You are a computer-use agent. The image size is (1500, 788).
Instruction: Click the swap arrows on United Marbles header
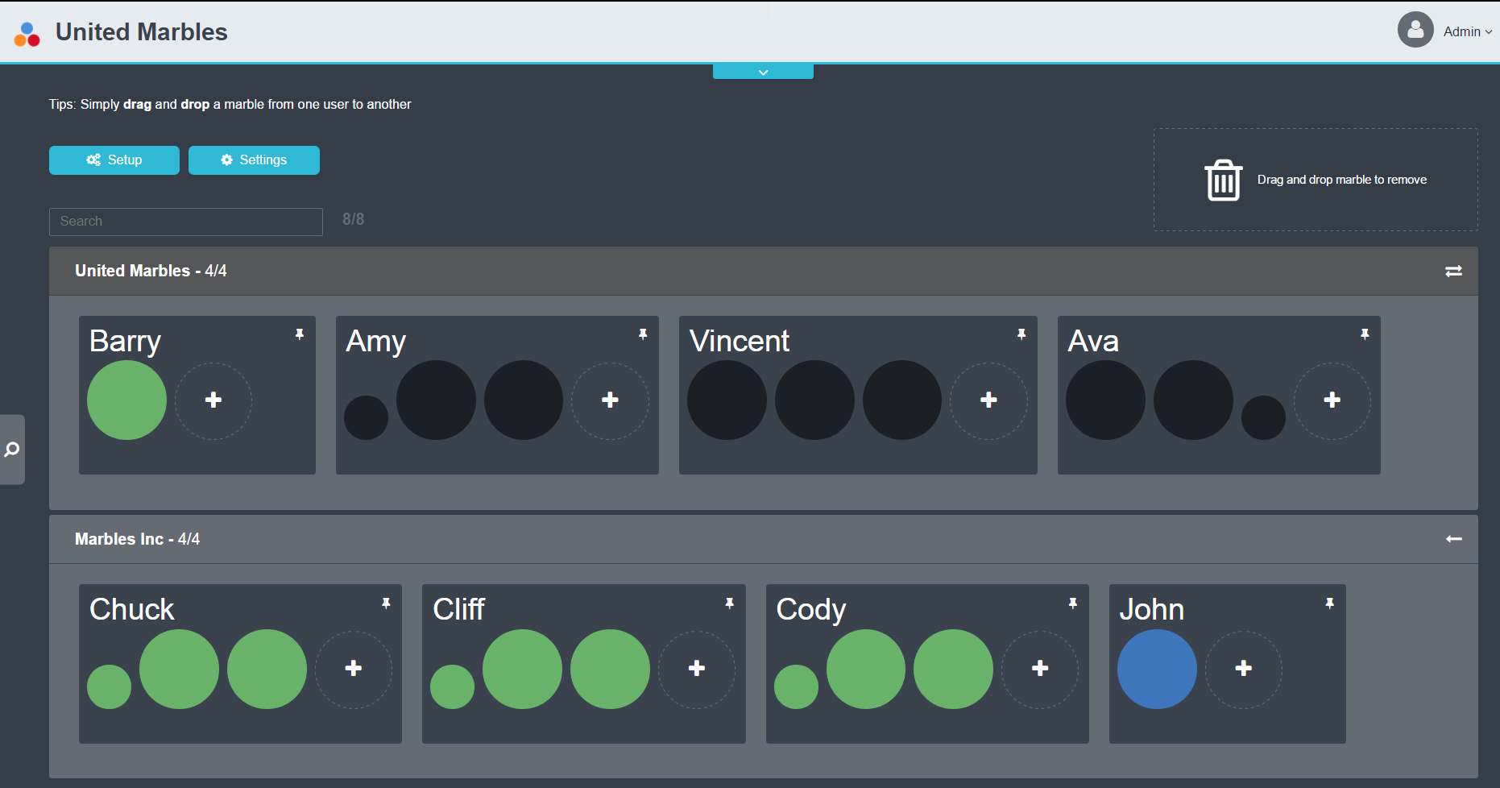pyautogui.click(x=1453, y=272)
